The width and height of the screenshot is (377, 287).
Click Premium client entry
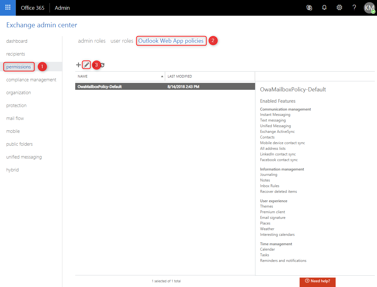coord(272,212)
